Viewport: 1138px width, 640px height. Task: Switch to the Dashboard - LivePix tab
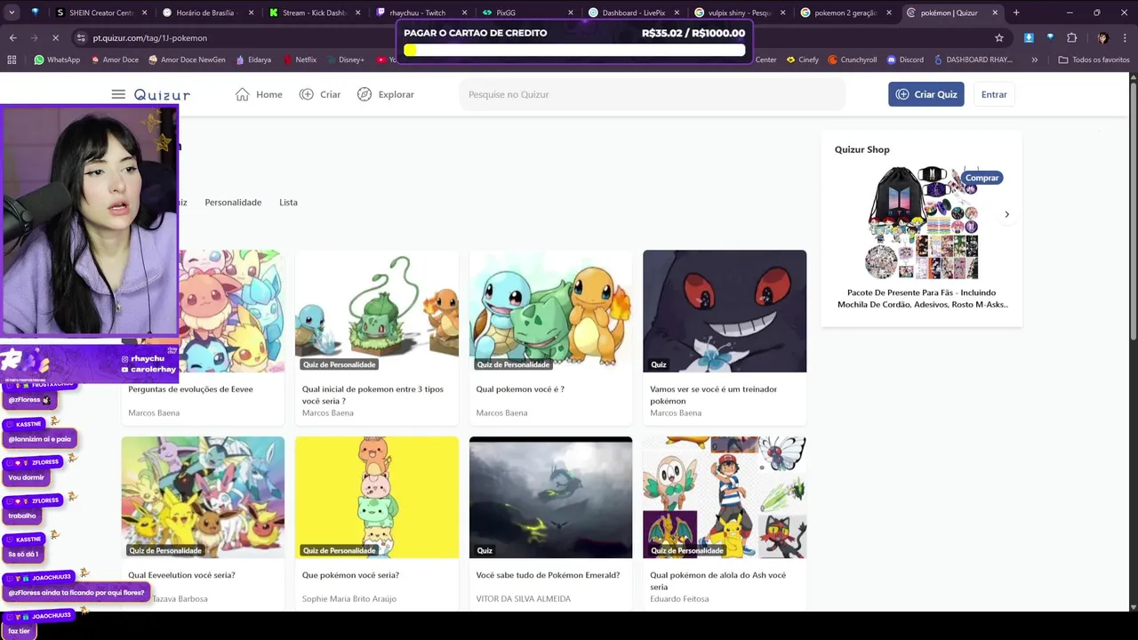(x=633, y=12)
